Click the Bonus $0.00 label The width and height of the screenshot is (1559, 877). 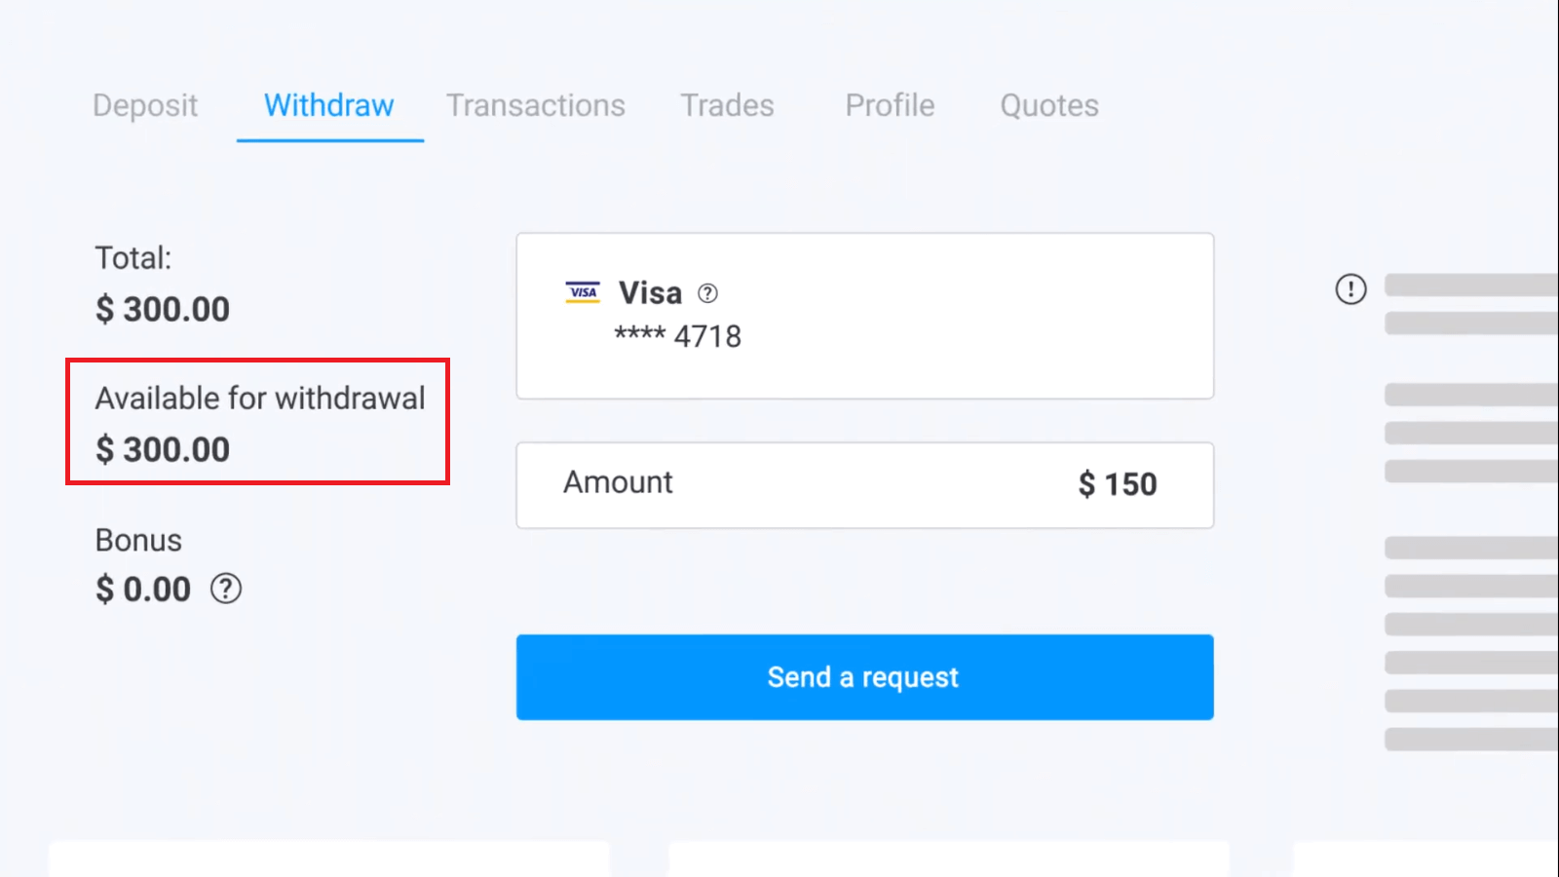point(142,588)
